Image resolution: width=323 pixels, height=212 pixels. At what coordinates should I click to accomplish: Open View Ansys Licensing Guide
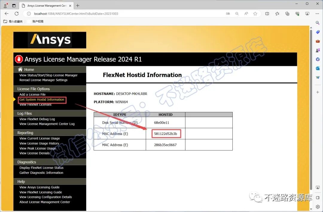(x=39, y=187)
